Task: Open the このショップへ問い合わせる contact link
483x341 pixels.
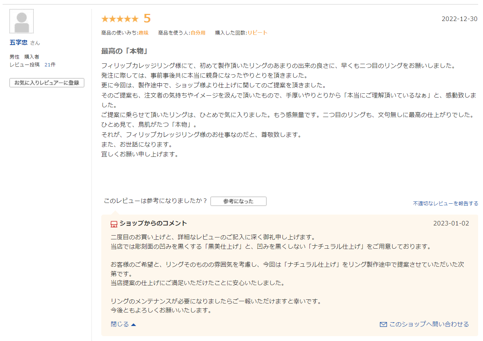Action: tap(429, 324)
